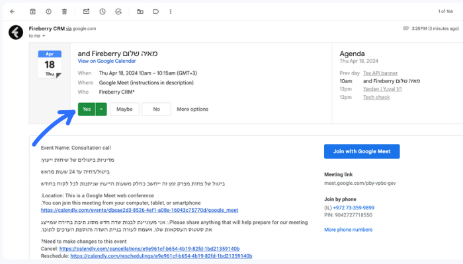463x264 pixels.
Task: Click the 'Fireberry CRM*' attendee under Who
Action: click(116, 92)
